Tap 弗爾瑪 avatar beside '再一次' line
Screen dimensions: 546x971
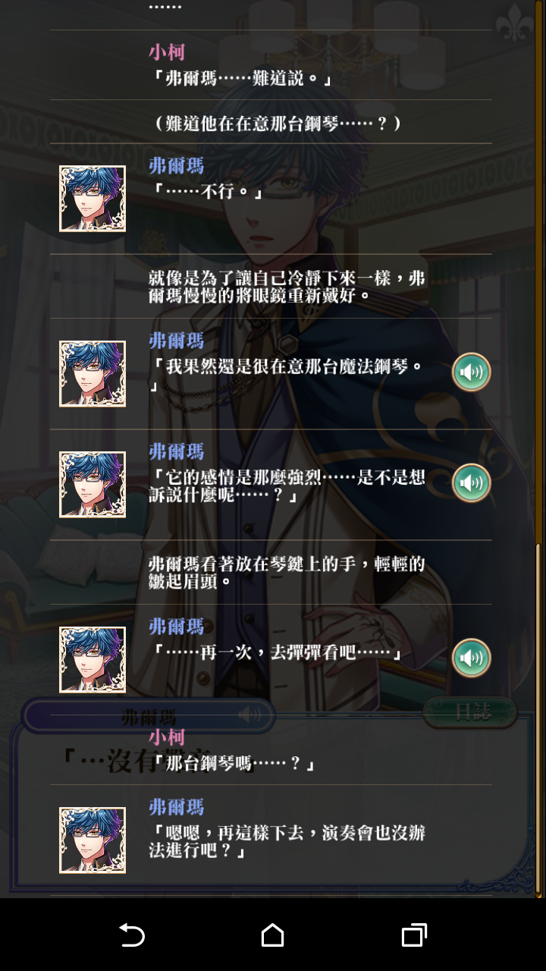93,660
